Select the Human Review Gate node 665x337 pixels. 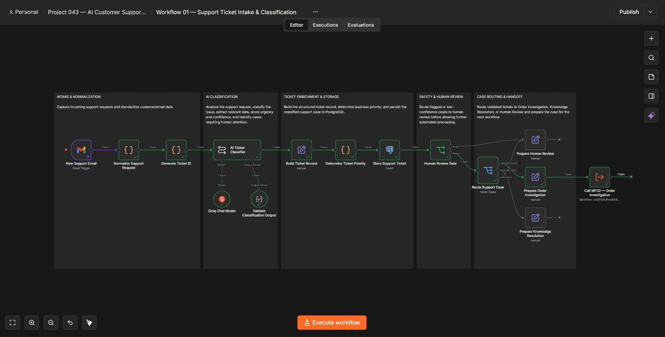point(441,150)
